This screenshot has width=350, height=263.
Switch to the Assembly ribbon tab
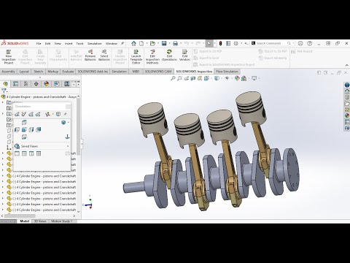8,72
